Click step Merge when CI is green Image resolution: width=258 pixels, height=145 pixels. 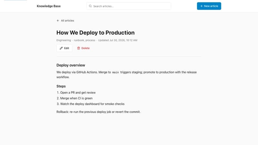(x=76, y=98)
